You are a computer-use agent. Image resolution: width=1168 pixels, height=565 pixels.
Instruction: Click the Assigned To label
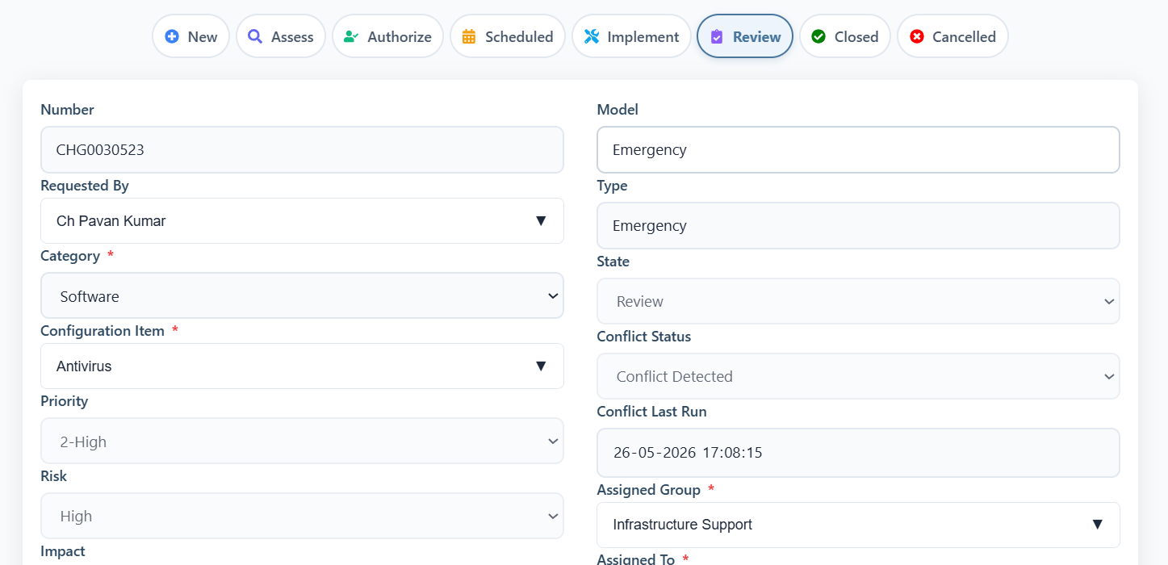(x=637, y=559)
